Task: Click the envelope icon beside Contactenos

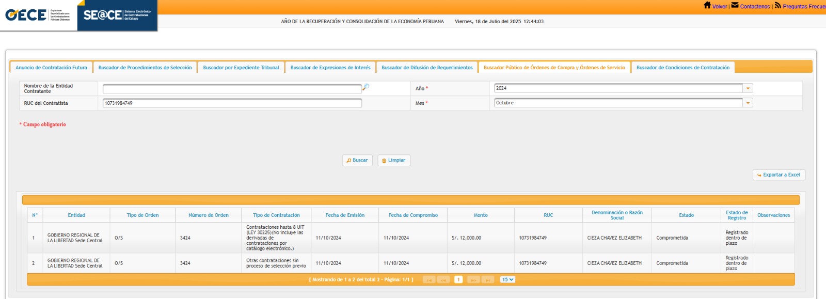Action: [x=735, y=5]
